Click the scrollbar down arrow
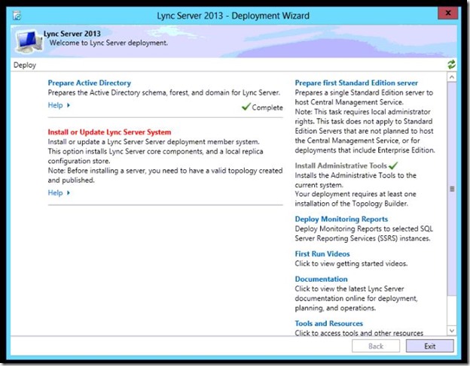 coord(452,331)
